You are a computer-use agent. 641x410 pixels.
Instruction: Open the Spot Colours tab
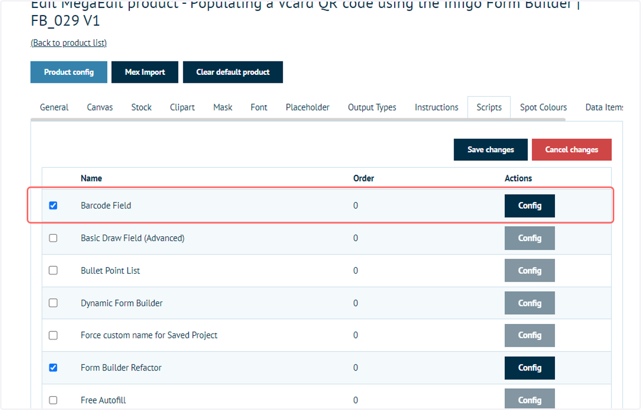(543, 107)
